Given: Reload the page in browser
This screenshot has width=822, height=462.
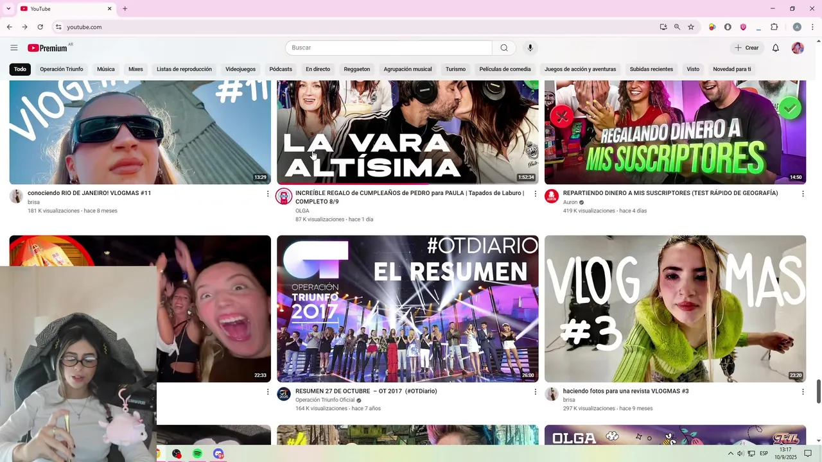Looking at the screenshot, I should click(40, 27).
